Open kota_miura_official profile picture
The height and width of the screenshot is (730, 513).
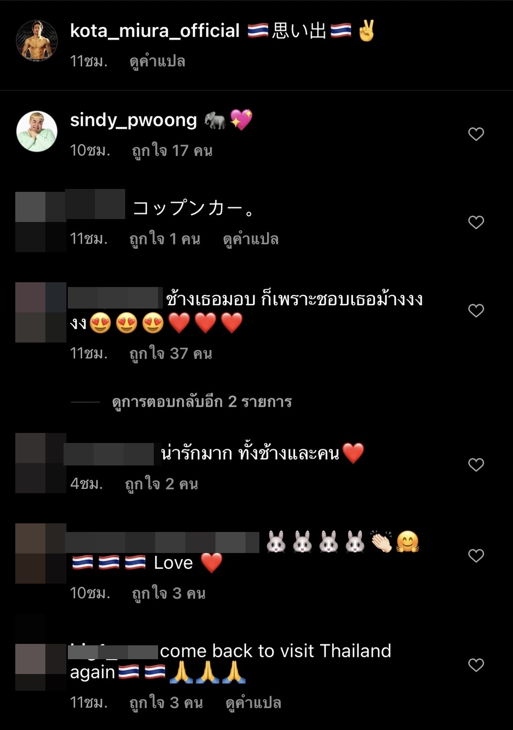(37, 41)
